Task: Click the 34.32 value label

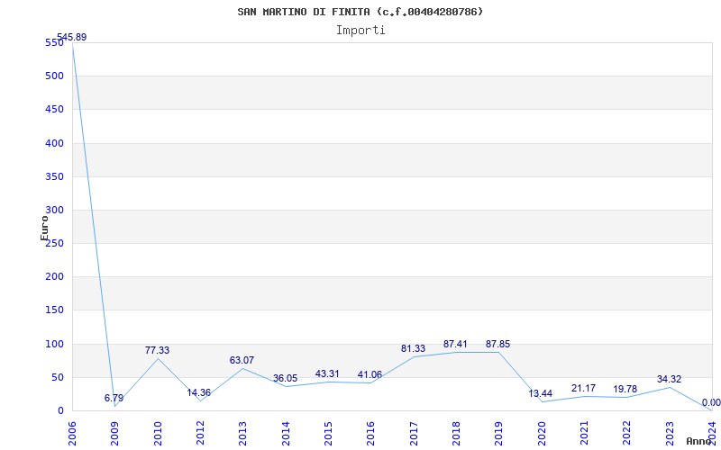Action: 669,379
